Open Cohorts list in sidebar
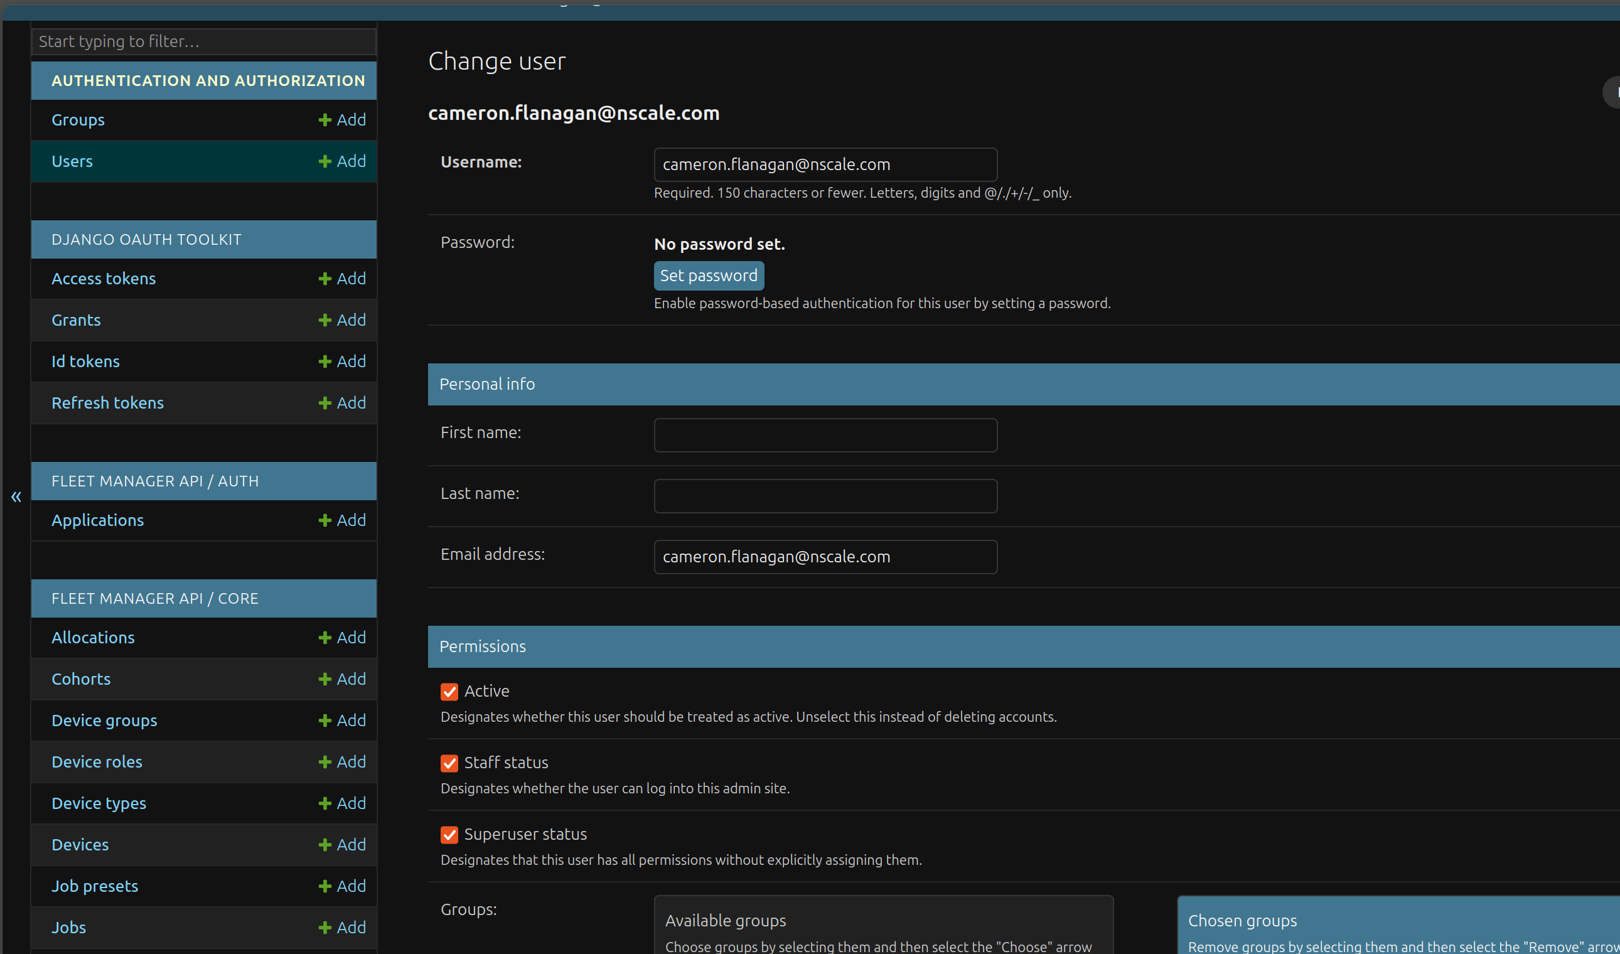 81,679
